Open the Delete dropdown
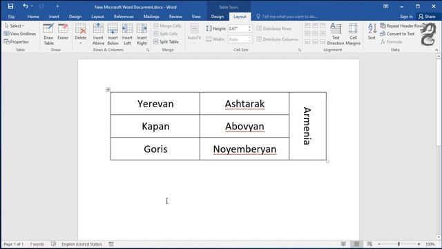This screenshot has height=249, width=442. click(x=81, y=34)
